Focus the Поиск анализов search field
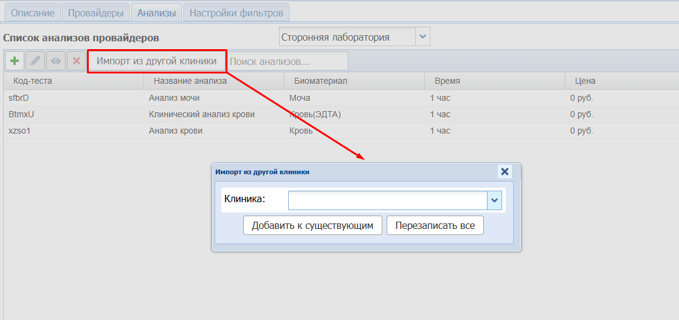679x320 pixels. [288, 61]
